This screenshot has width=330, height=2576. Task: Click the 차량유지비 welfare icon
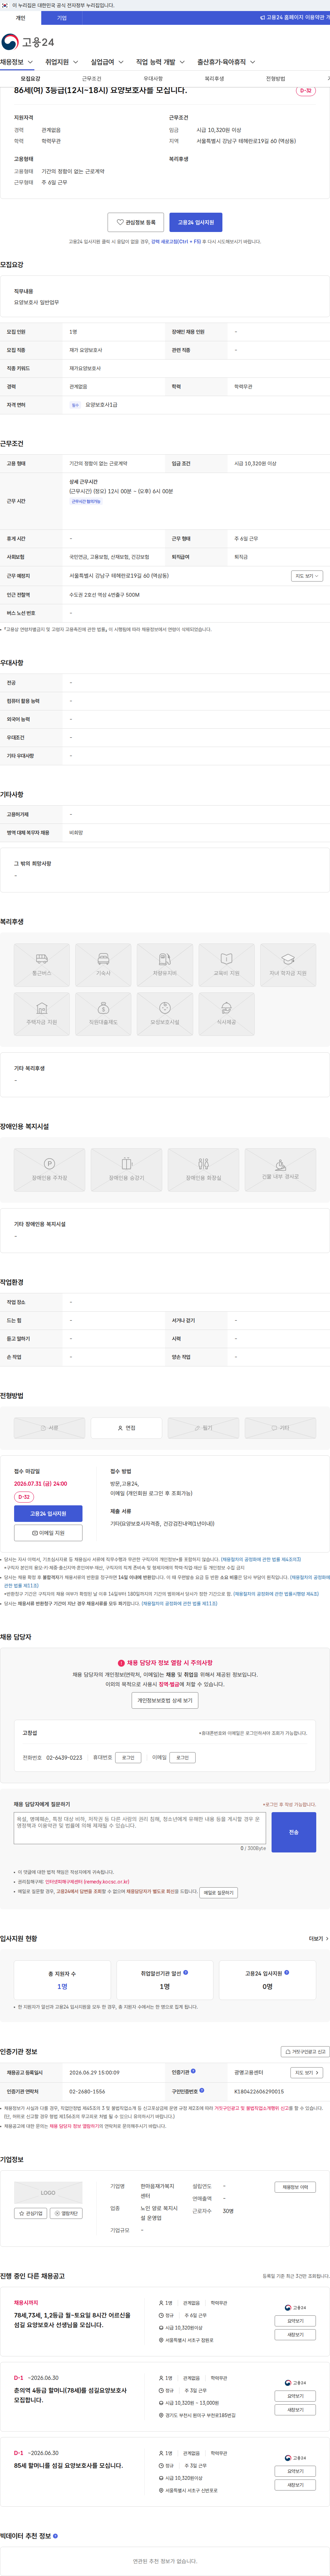165,964
